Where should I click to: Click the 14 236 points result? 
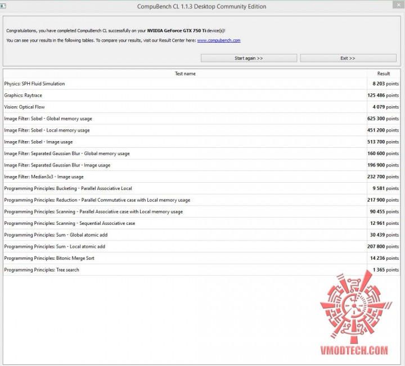[x=384, y=258]
